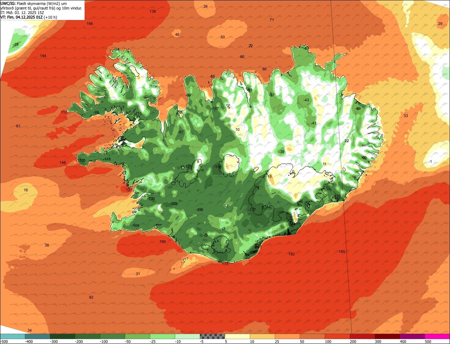Click the map value '-43'
Image resolution: width=450 pixels, height=344 pixels.
click(306, 100)
